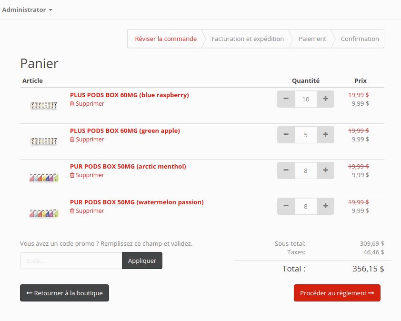Screen dimensions: 401x321
Task: Open the Administrator dropdown menu
Action: [27, 10]
